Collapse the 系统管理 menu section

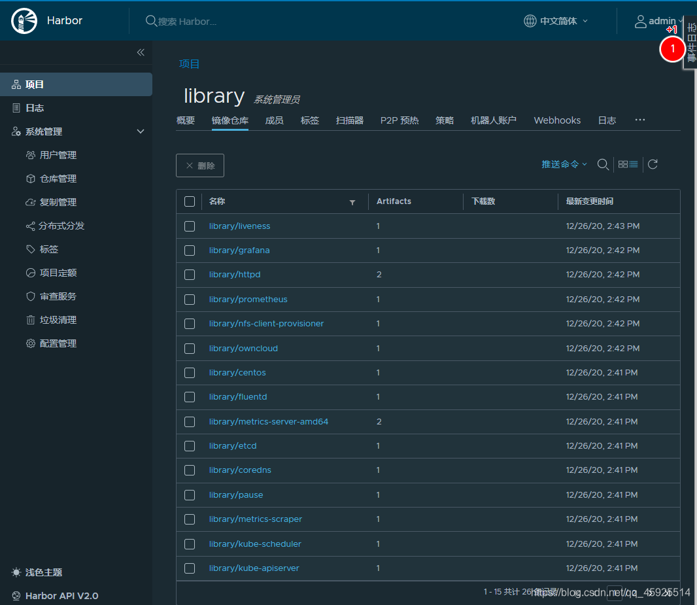tap(141, 131)
